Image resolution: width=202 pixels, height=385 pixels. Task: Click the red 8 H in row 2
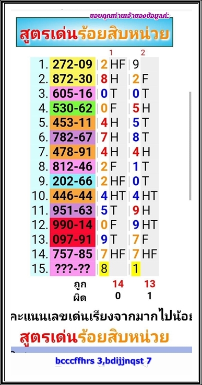(110, 79)
